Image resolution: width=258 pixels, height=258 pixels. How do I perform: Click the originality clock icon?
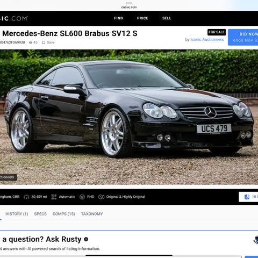point(101,197)
